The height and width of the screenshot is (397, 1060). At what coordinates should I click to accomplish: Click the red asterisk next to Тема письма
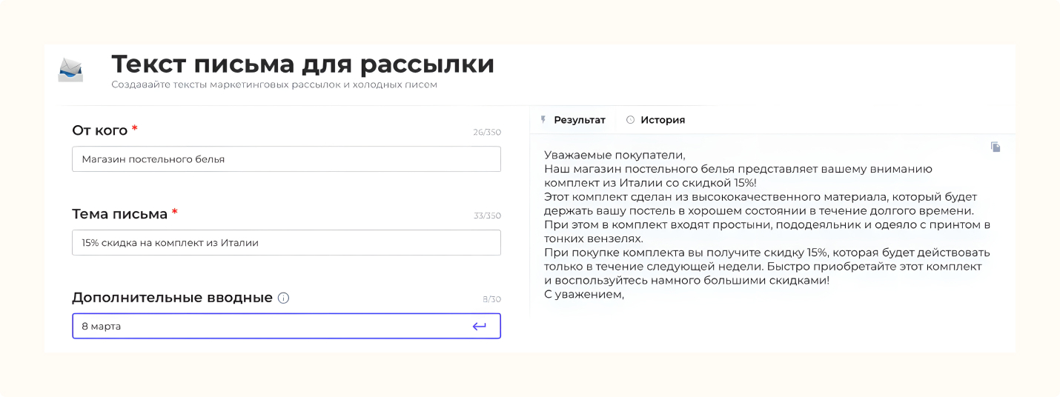coord(175,213)
